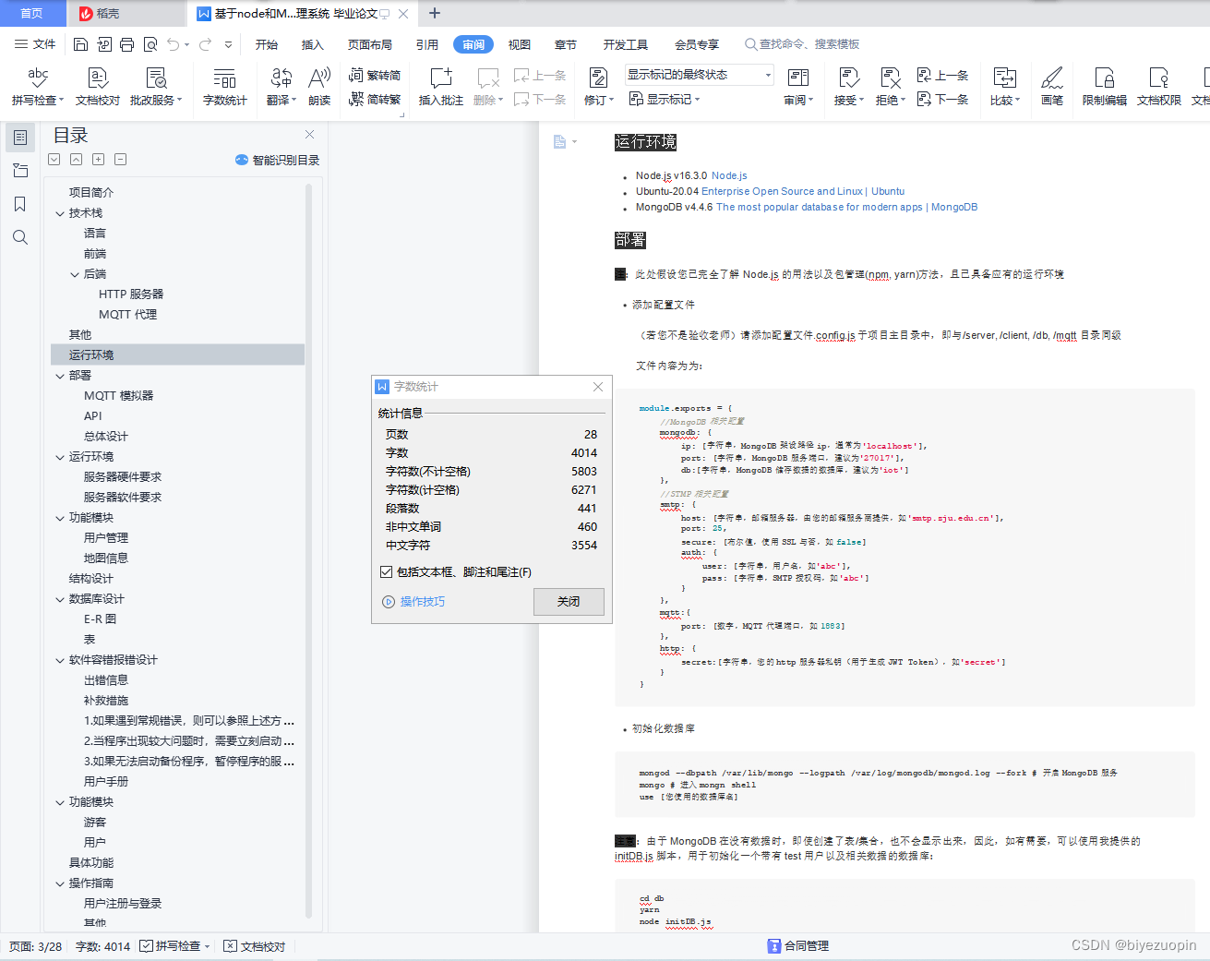This screenshot has height=961, width=1210.
Task: Collapse the 技术栈 outline node
Action: point(60,213)
